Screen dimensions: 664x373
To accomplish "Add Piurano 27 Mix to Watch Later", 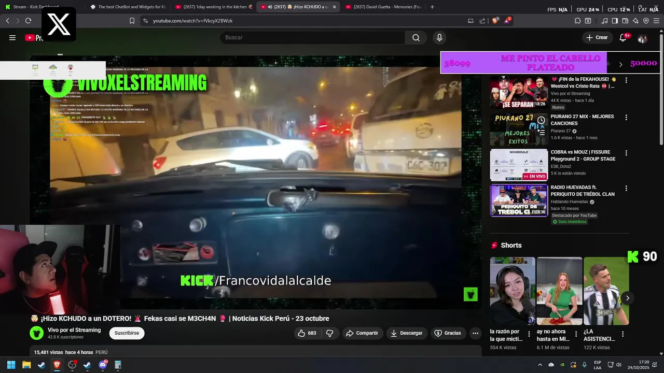I will tap(541, 120).
